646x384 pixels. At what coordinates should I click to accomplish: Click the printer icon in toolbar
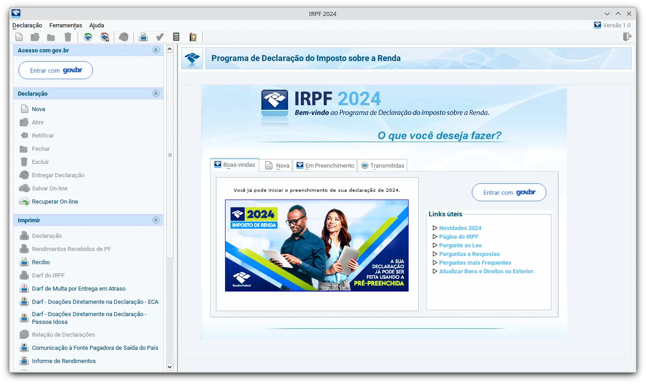pyautogui.click(x=143, y=37)
